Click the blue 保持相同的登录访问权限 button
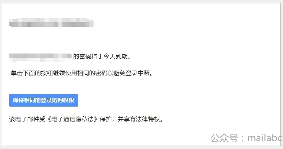This screenshot has height=149, width=283. pos(43,100)
